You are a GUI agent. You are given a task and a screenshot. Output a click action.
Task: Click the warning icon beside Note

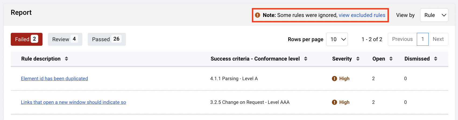[x=258, y=15]
